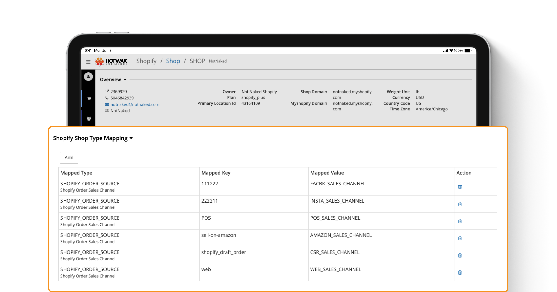Collapse the Shopify Shop Type Mapping section
Screen dimensions: 557x292
(131, 138)
